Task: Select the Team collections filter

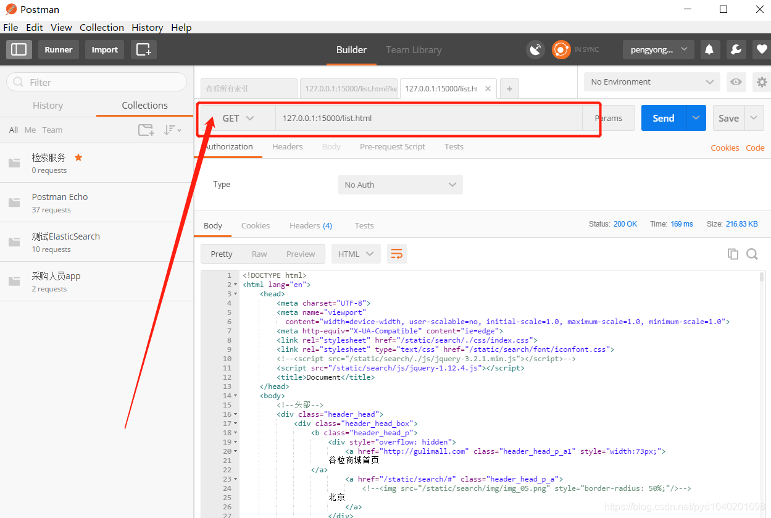Action: pyautogui.click(x=52, y=130)
